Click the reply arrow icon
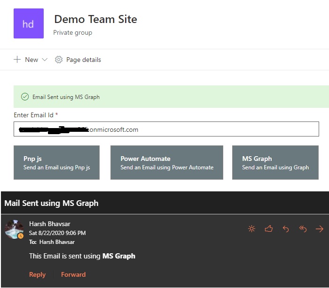 pyautogui.click(x=286, y=229)
